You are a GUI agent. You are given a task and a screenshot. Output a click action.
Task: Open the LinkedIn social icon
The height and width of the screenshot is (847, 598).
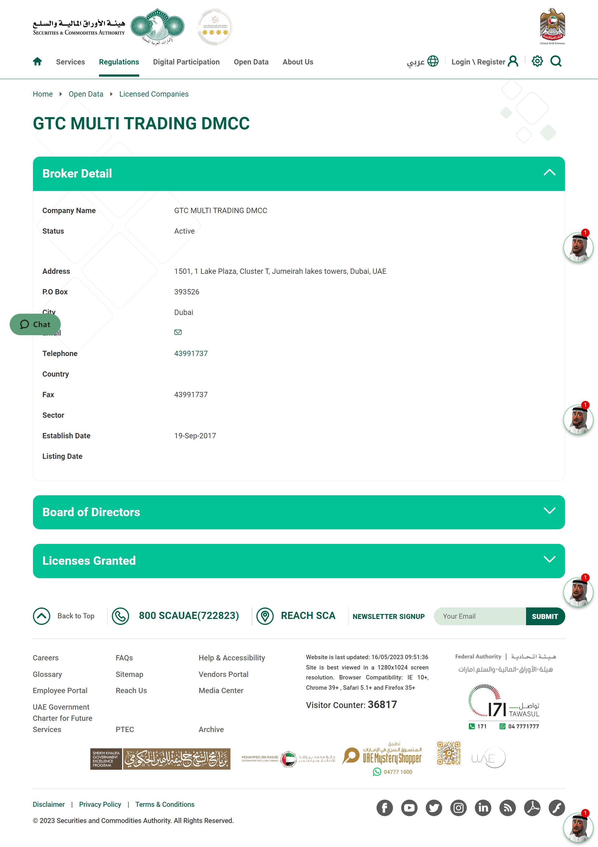(483, 808)
